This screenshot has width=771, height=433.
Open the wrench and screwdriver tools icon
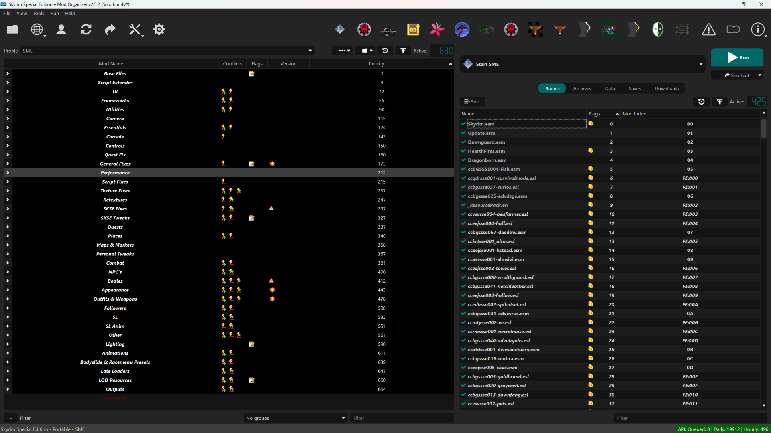coord(135,29)
